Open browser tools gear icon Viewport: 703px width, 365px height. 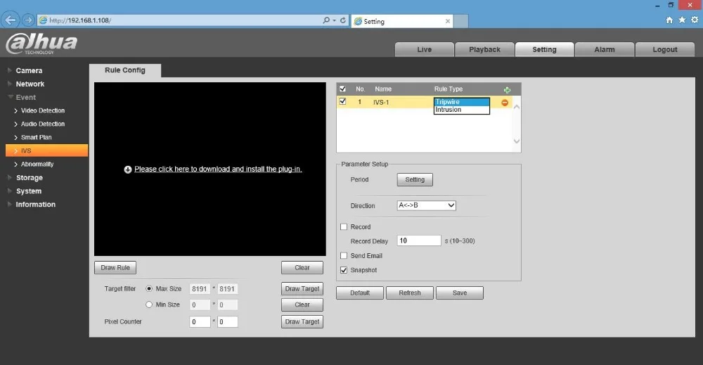(x=695, y=20)
